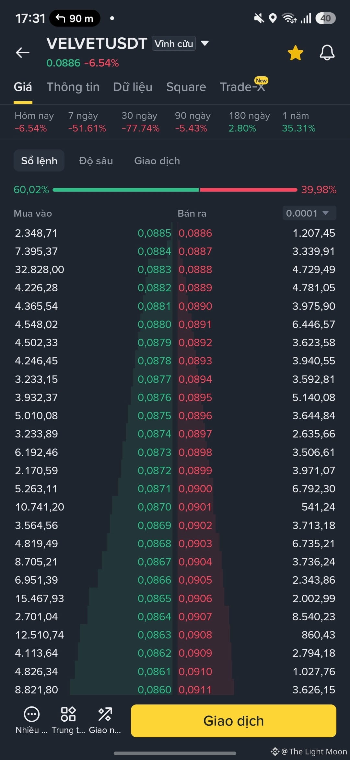
Task: Select bid price 0,0883 row
Action: (93, 270)
